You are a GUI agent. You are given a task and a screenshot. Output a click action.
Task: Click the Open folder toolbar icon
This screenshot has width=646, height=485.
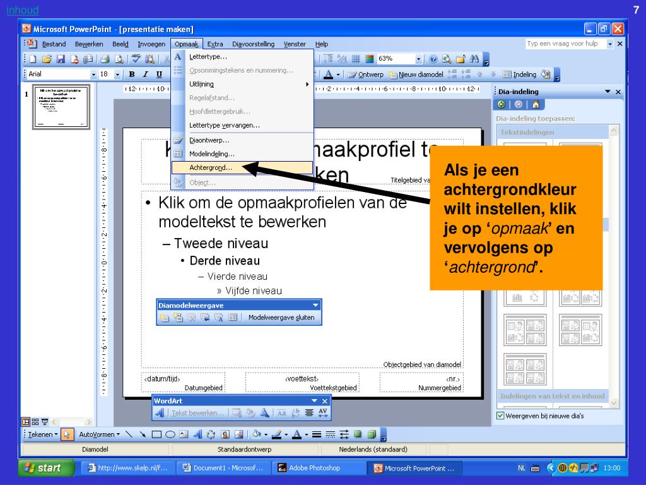tap(47, 59)
